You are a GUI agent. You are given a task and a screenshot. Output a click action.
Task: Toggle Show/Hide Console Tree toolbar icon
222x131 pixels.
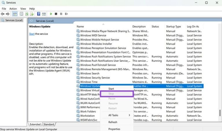[15, 14]
